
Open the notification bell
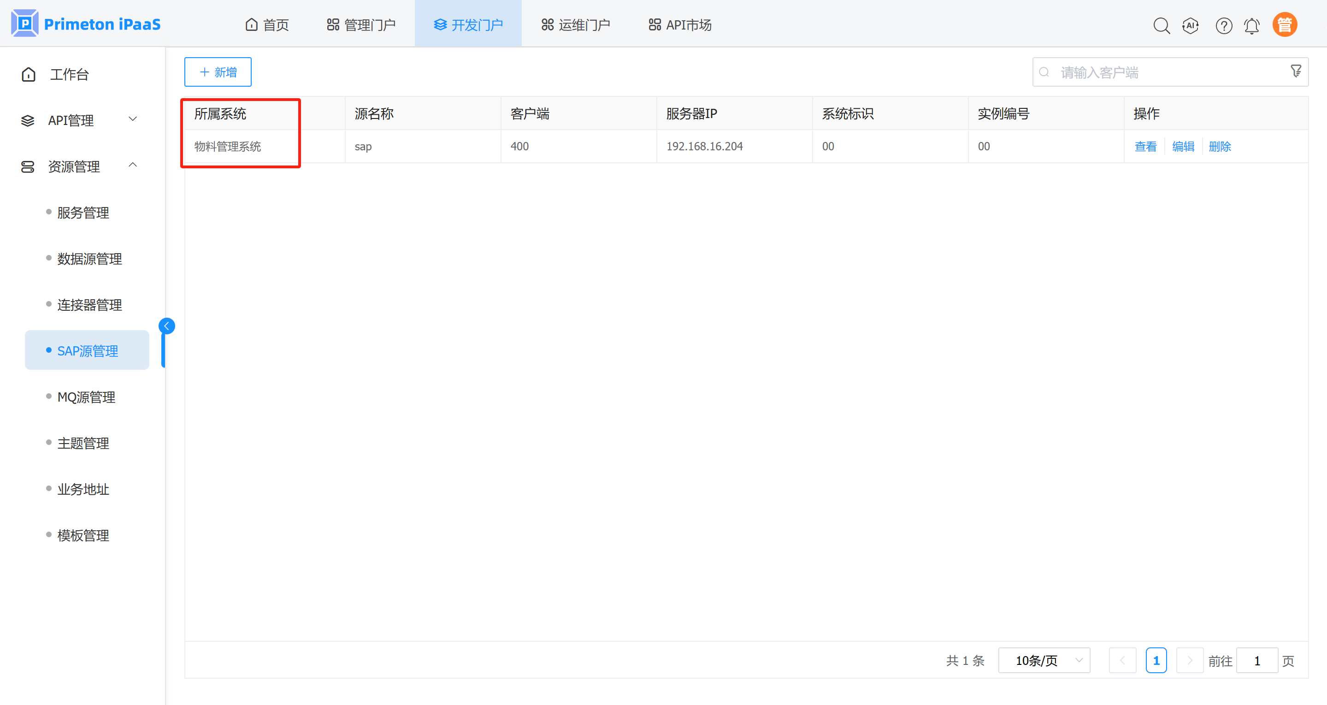coord(1252,25)
